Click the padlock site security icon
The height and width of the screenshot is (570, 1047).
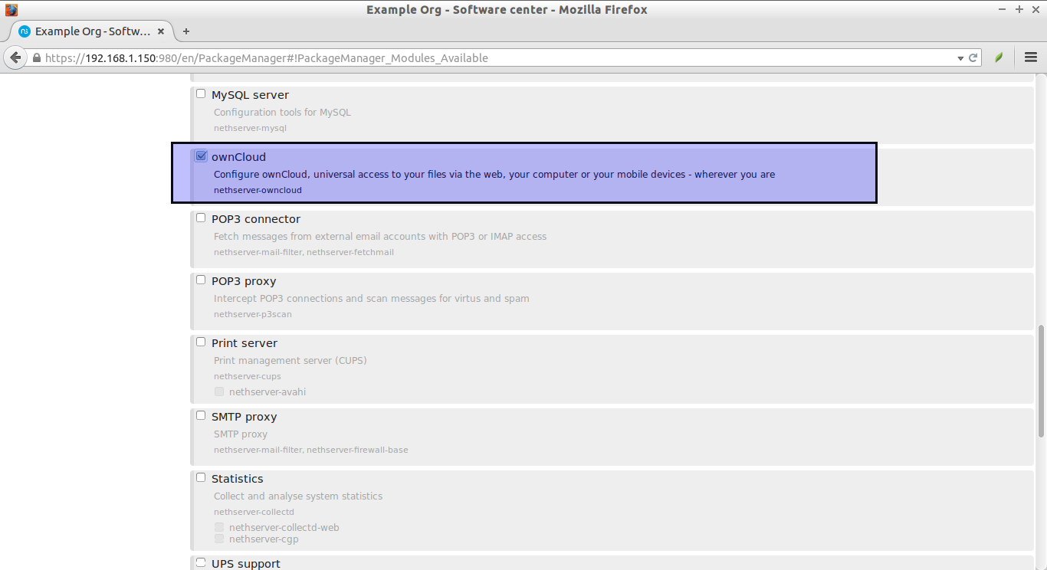pyautogui.click(x=36, y=58)
